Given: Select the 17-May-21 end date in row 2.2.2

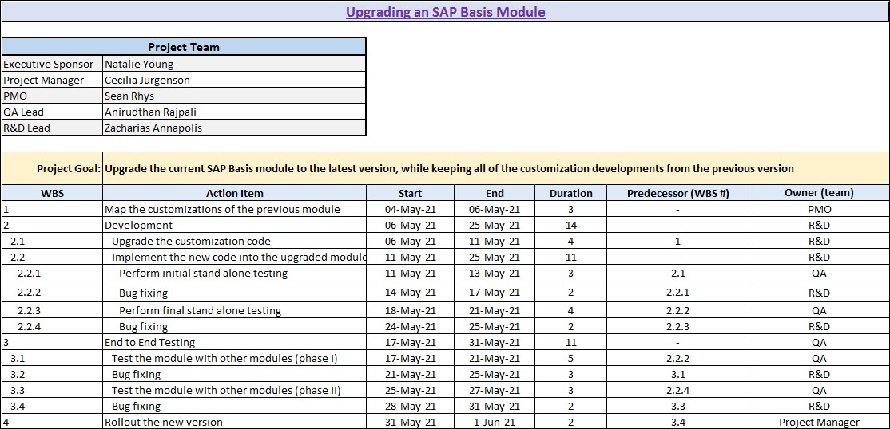Looking at the screenshot, I should coord(495,293).
